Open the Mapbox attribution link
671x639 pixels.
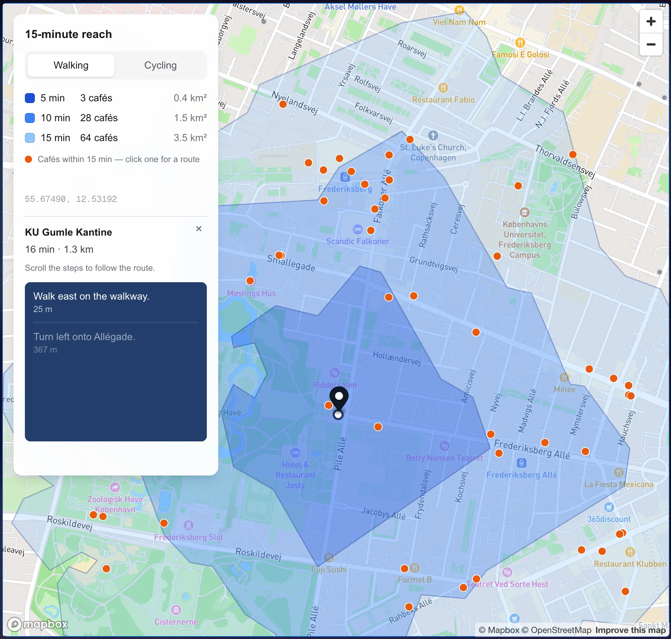click(499, 630)
